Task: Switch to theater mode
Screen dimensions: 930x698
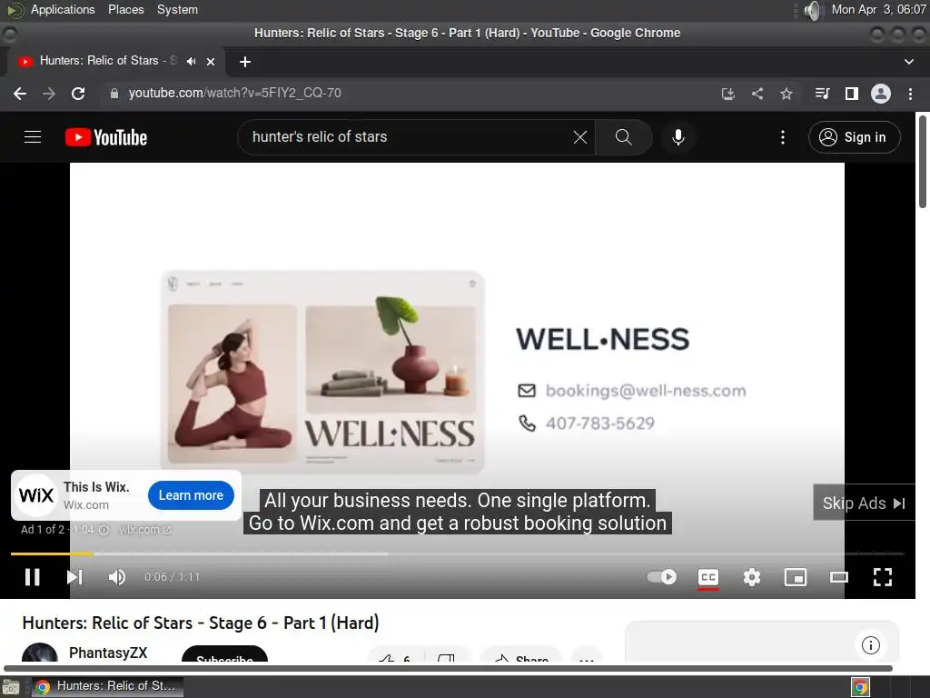Action: click(838, 577)
